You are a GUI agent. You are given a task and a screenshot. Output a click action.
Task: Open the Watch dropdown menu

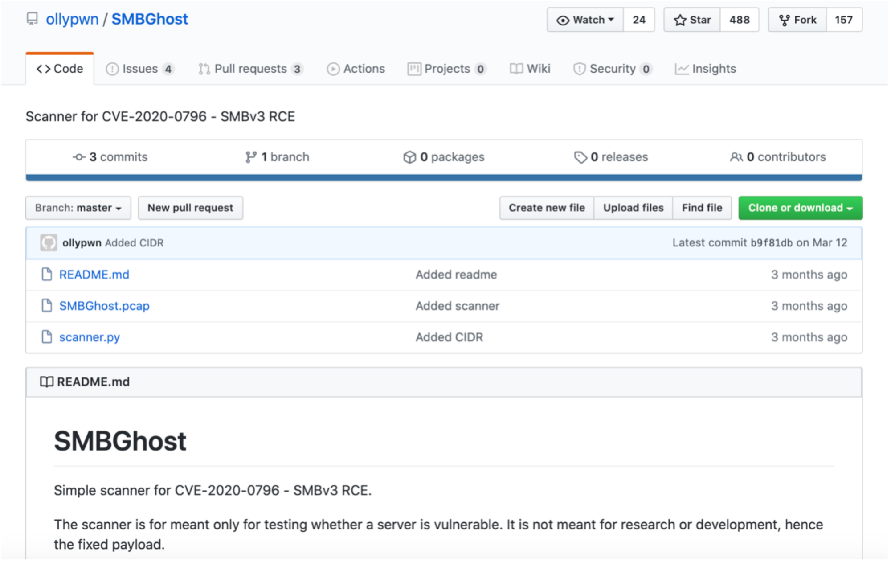coord(585,20)
